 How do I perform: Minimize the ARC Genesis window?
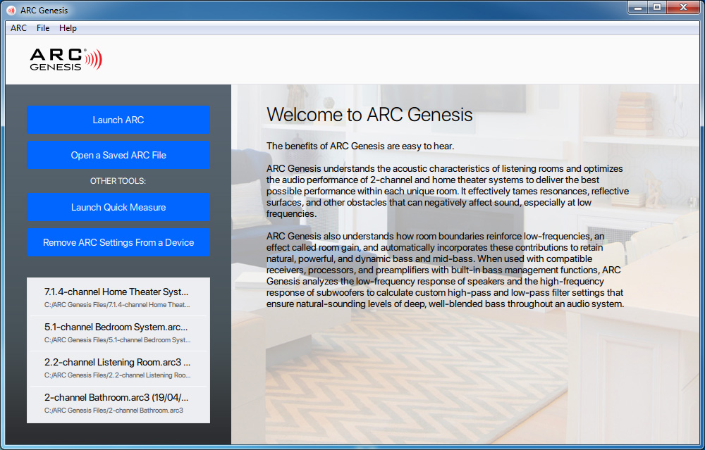tap(637, 7)
